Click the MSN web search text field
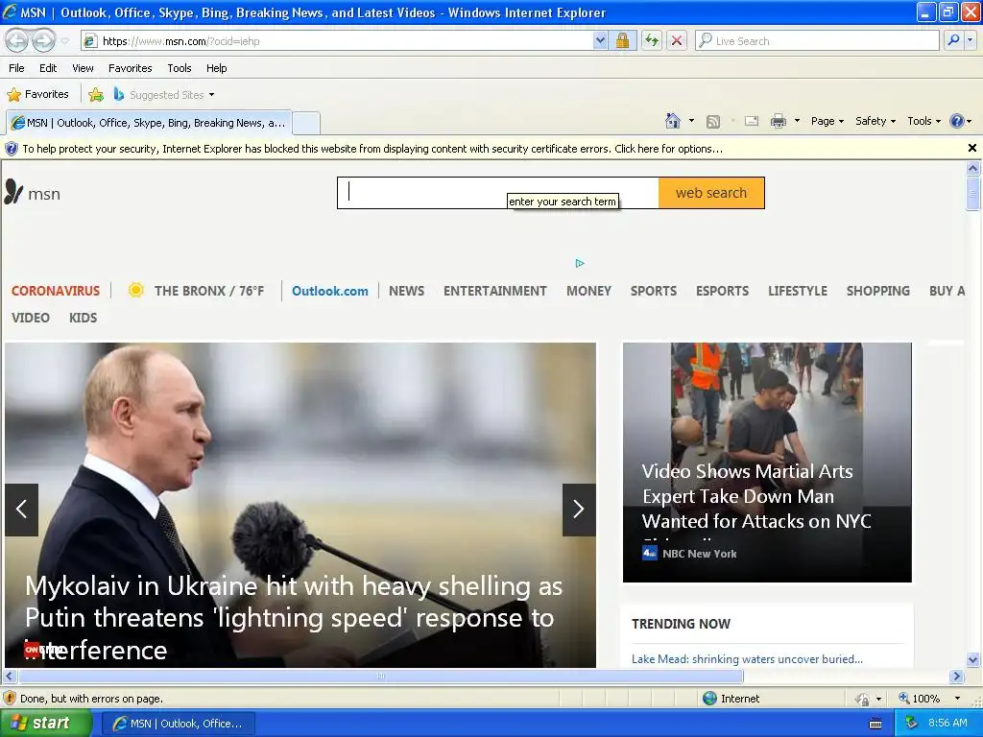The width and height of the screenshot is (983, 737). pyautogui.click(x=498, y=192)
